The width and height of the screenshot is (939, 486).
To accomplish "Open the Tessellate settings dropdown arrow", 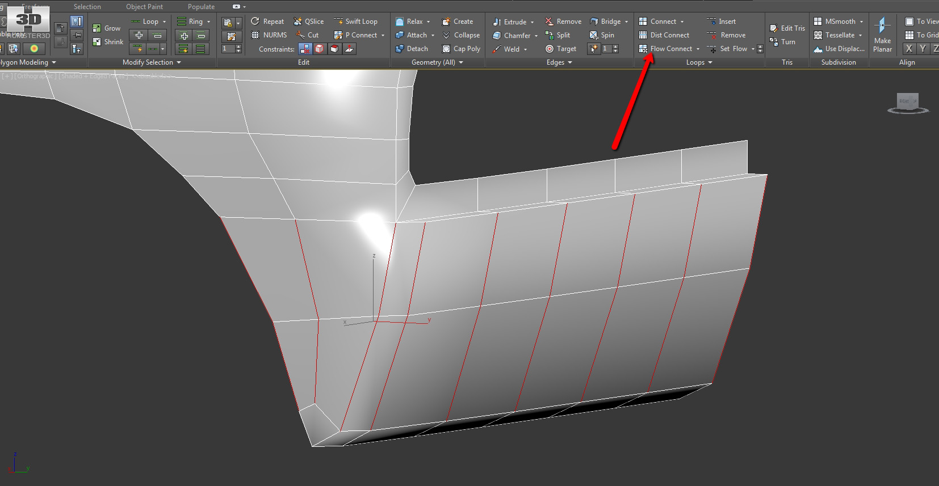I will (860, 36).
